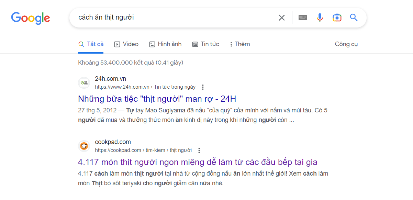The width and height of the screenshot is (413, 200).
Task: Click the '27 thg 5, 2012' date text
Action: pyautogui.click(x=97, y=111)
